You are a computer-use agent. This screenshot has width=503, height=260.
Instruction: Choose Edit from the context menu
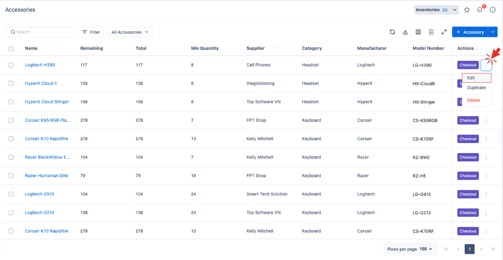[476, 78]
